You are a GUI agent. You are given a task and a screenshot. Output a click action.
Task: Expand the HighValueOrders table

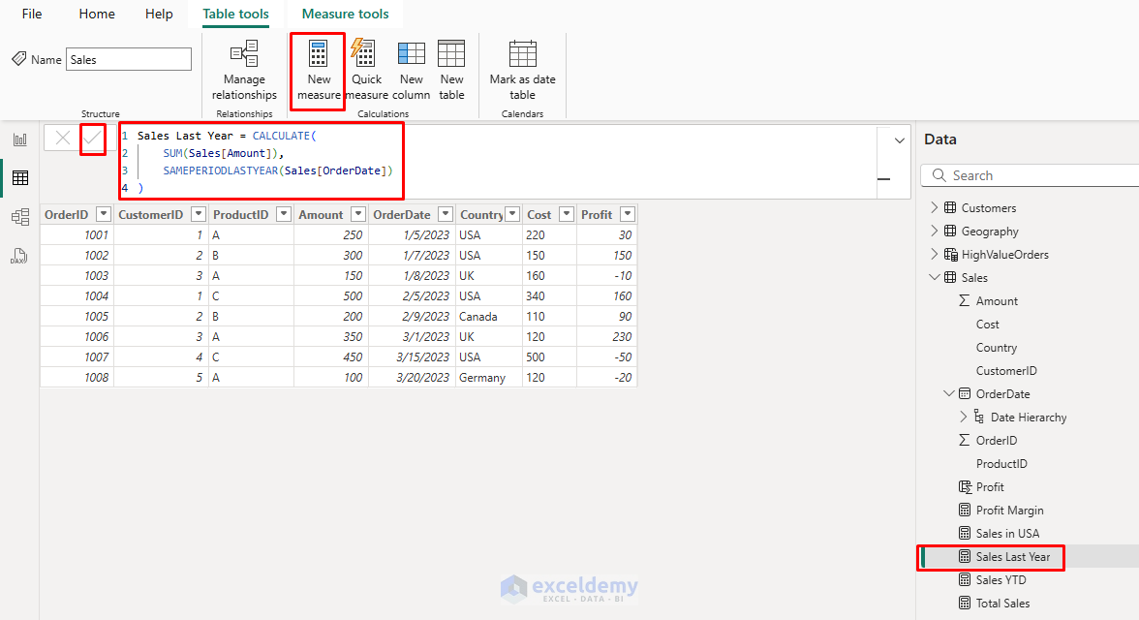pos(934,255)
